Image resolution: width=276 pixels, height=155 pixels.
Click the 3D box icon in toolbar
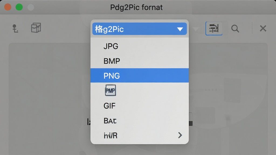coord(36,28)
